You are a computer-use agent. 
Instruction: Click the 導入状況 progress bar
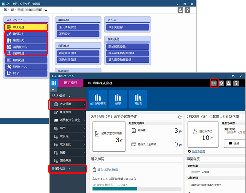tap(137, 189)
